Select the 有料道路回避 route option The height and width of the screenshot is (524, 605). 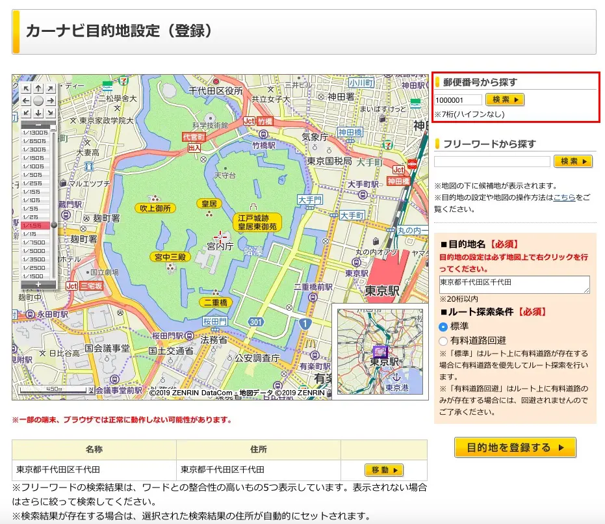coord(443,340)
